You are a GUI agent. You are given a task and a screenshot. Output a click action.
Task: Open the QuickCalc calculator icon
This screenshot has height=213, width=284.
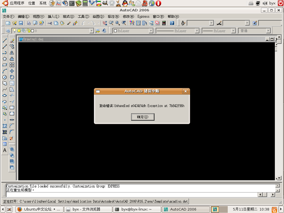point(164,23)
